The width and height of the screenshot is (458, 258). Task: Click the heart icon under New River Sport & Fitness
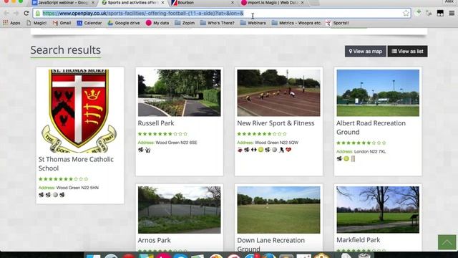pyautogui.click(x=288, y=150)
